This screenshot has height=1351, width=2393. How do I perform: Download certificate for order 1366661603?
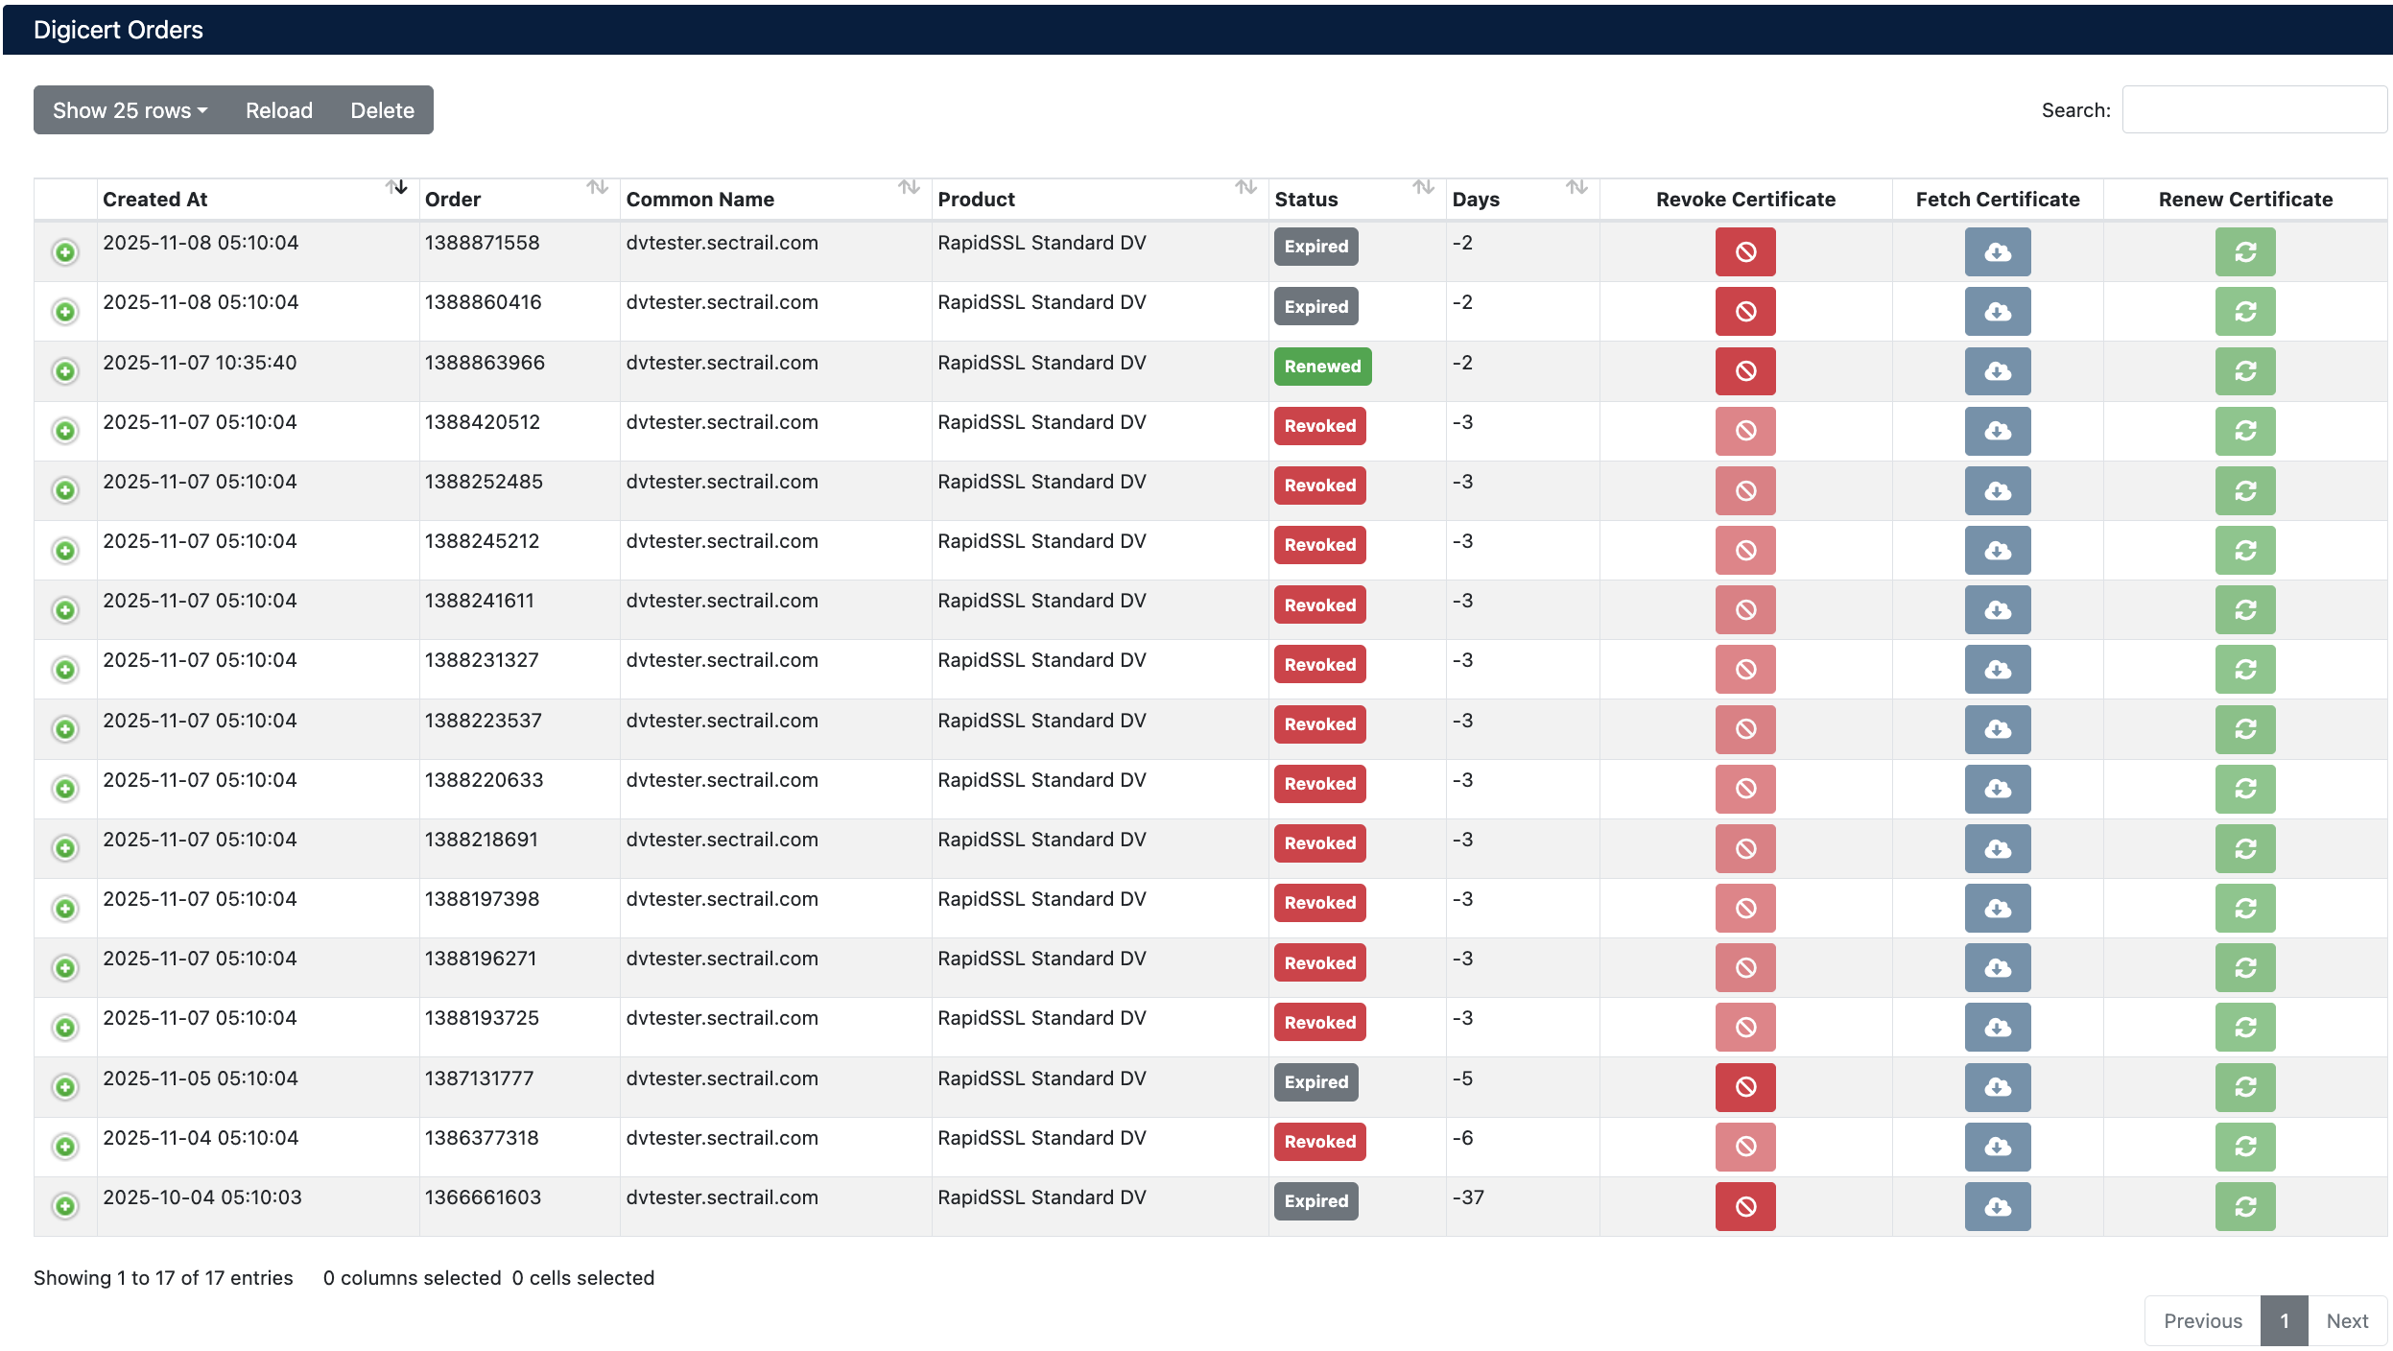tap(1997, 1206)
